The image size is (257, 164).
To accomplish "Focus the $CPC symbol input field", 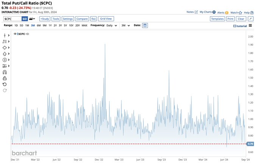I will point(12,19).
